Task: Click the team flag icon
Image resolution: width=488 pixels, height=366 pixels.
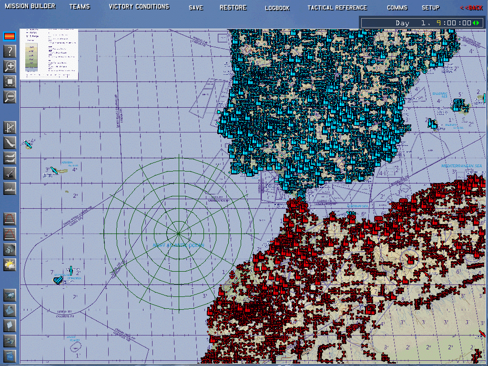Action: click(10, 36)
